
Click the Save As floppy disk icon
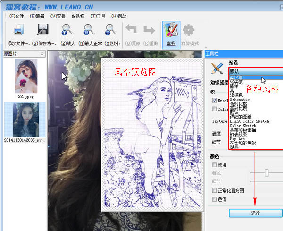(43, 29)
